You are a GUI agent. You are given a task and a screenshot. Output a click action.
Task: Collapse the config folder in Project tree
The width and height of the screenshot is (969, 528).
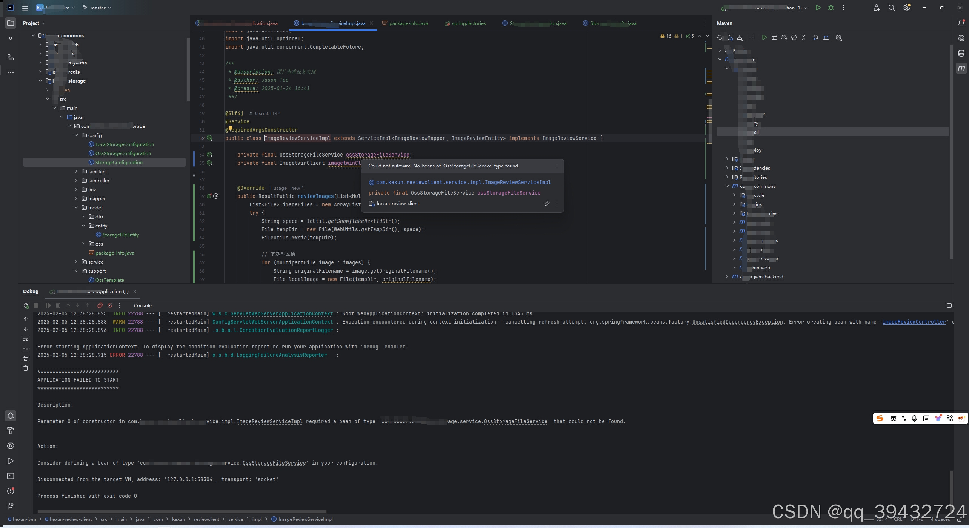pyautogui.click(x=76, y=135)
